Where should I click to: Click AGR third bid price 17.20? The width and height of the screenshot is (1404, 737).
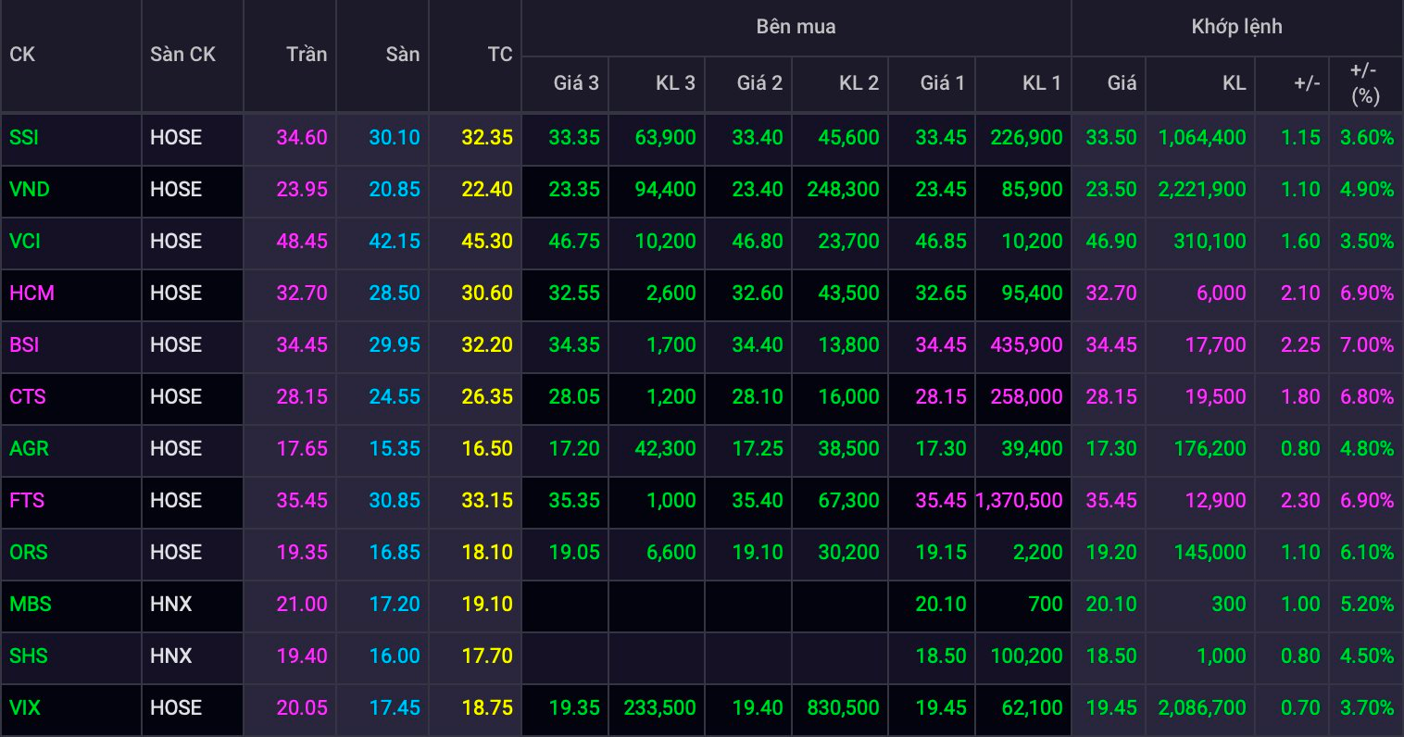pyautogui.click(x=574, y=449)
